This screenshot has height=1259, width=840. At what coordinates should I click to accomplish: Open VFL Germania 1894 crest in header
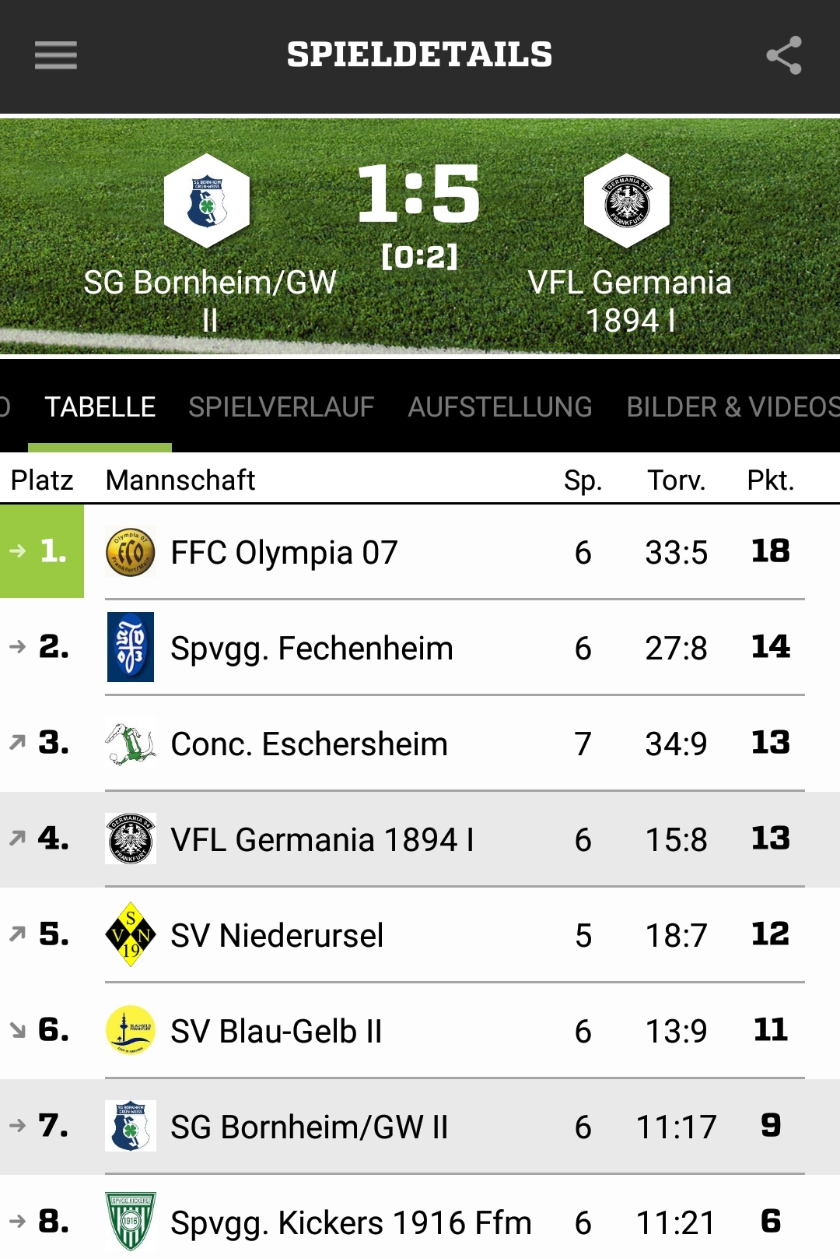[627, 201]
